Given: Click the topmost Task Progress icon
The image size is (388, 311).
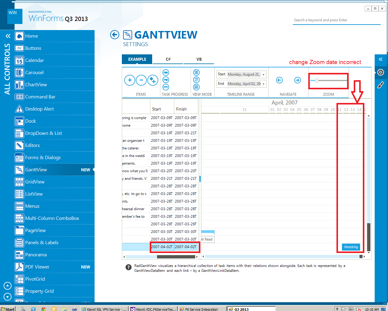Looking at the screenshot, I should pyautogui.click(x=166, y=73).
